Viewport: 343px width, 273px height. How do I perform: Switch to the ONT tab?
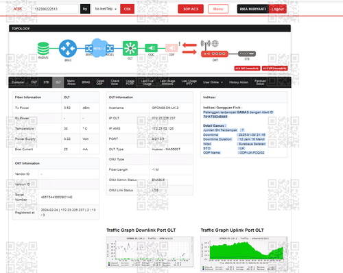(x=34, y=82)
